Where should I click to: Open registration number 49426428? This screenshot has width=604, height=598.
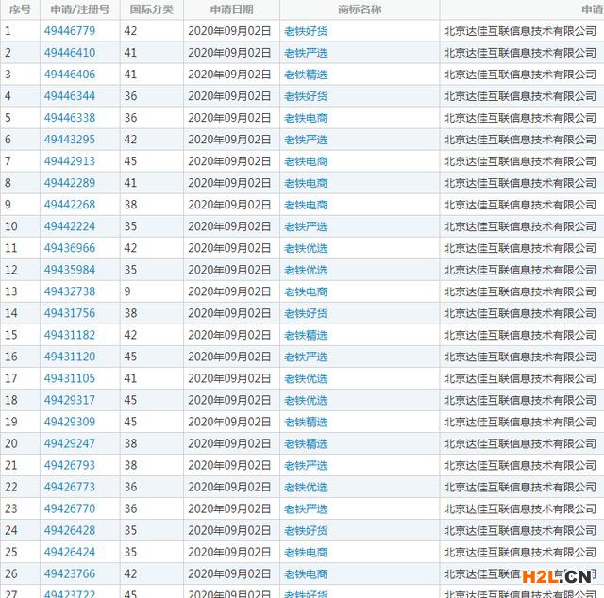coord(69,530)
